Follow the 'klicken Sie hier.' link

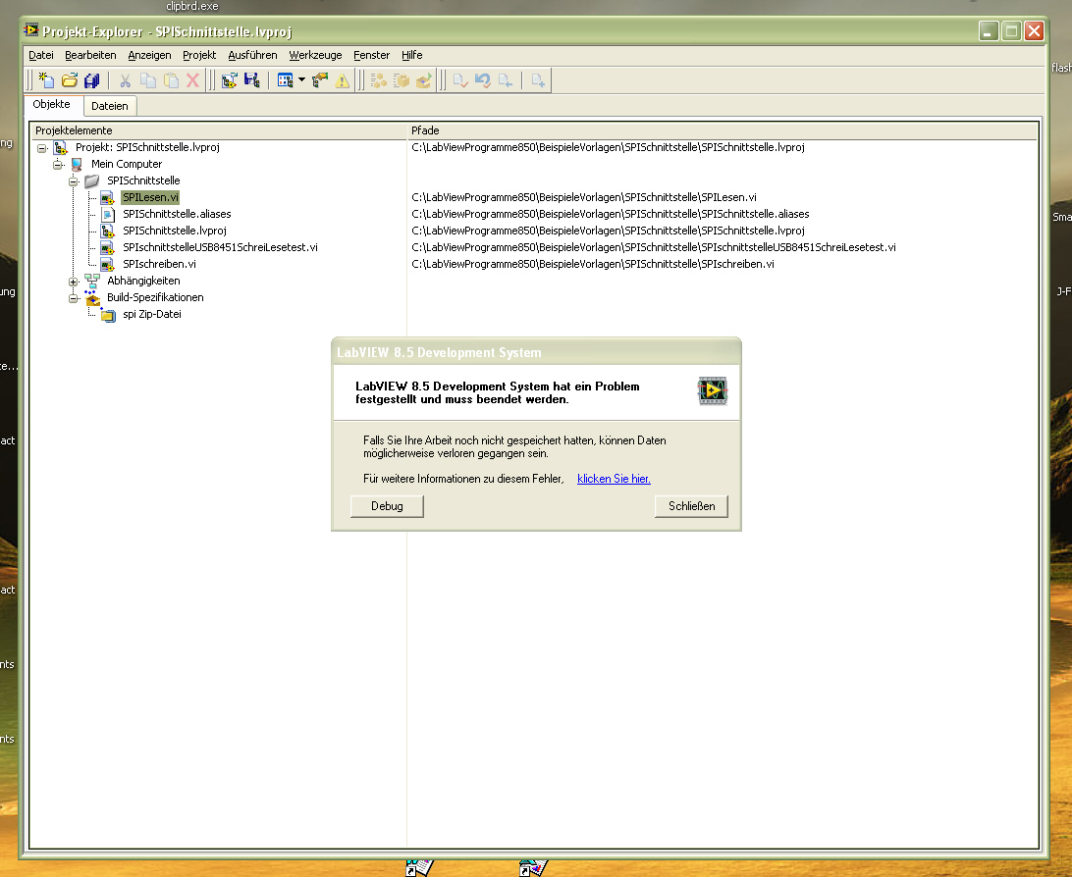pos(614,479)
